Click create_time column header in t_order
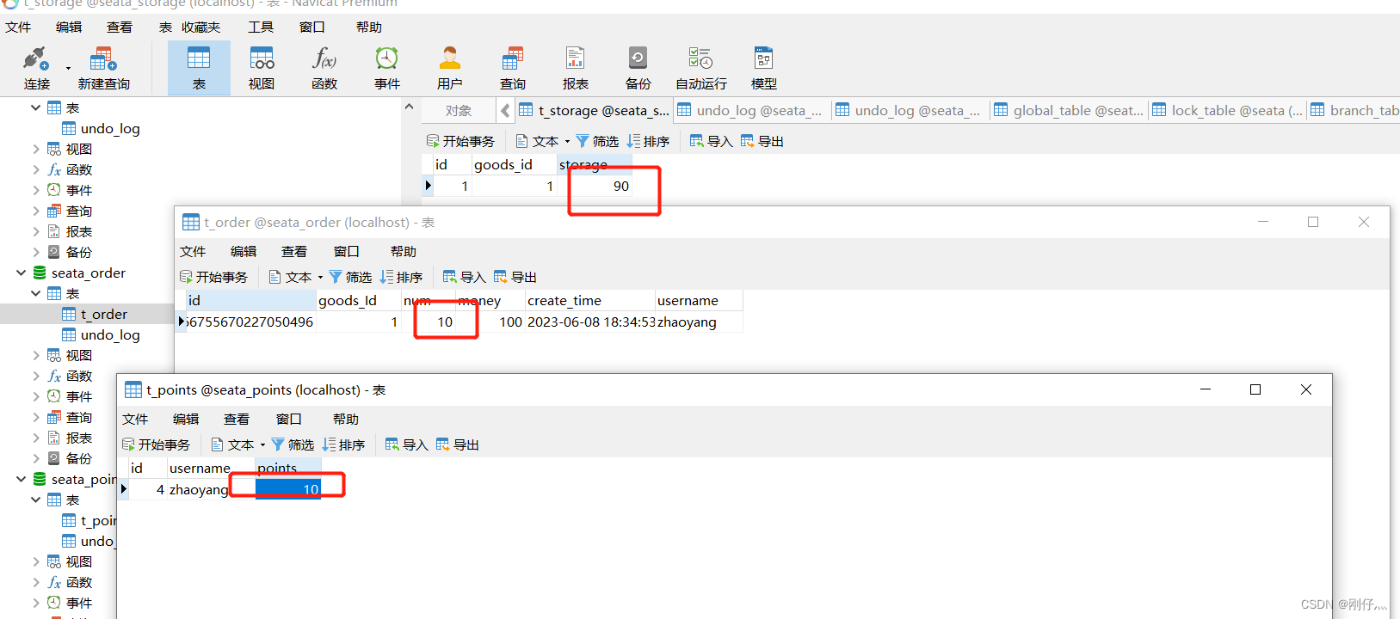This screenshot has width=1400, height=619. coord(589,300)
